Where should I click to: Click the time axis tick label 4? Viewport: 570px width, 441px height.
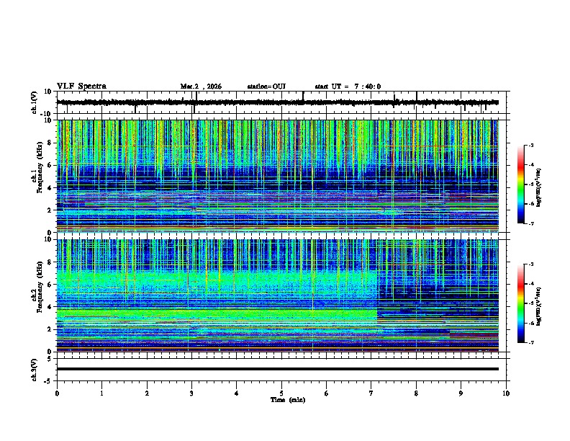pyautogui.click(x=237, y=393)
